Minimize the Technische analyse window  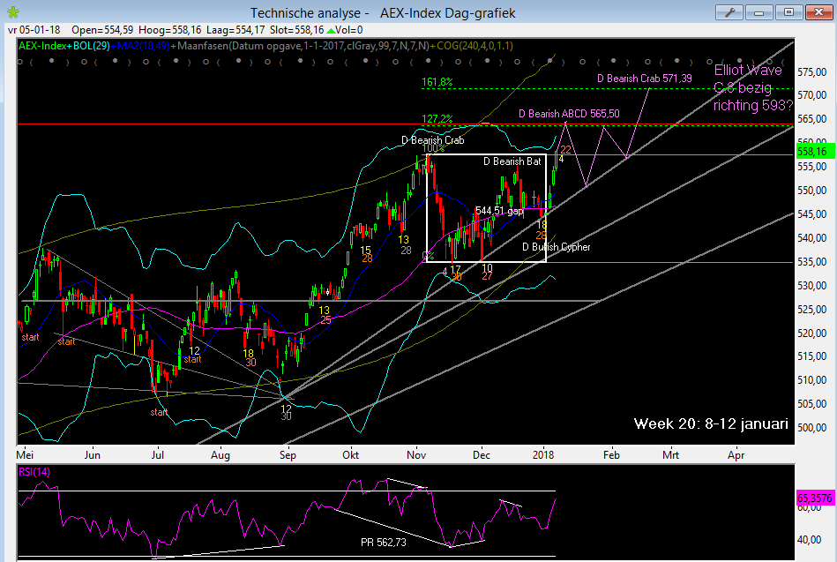tap(763, 12)
